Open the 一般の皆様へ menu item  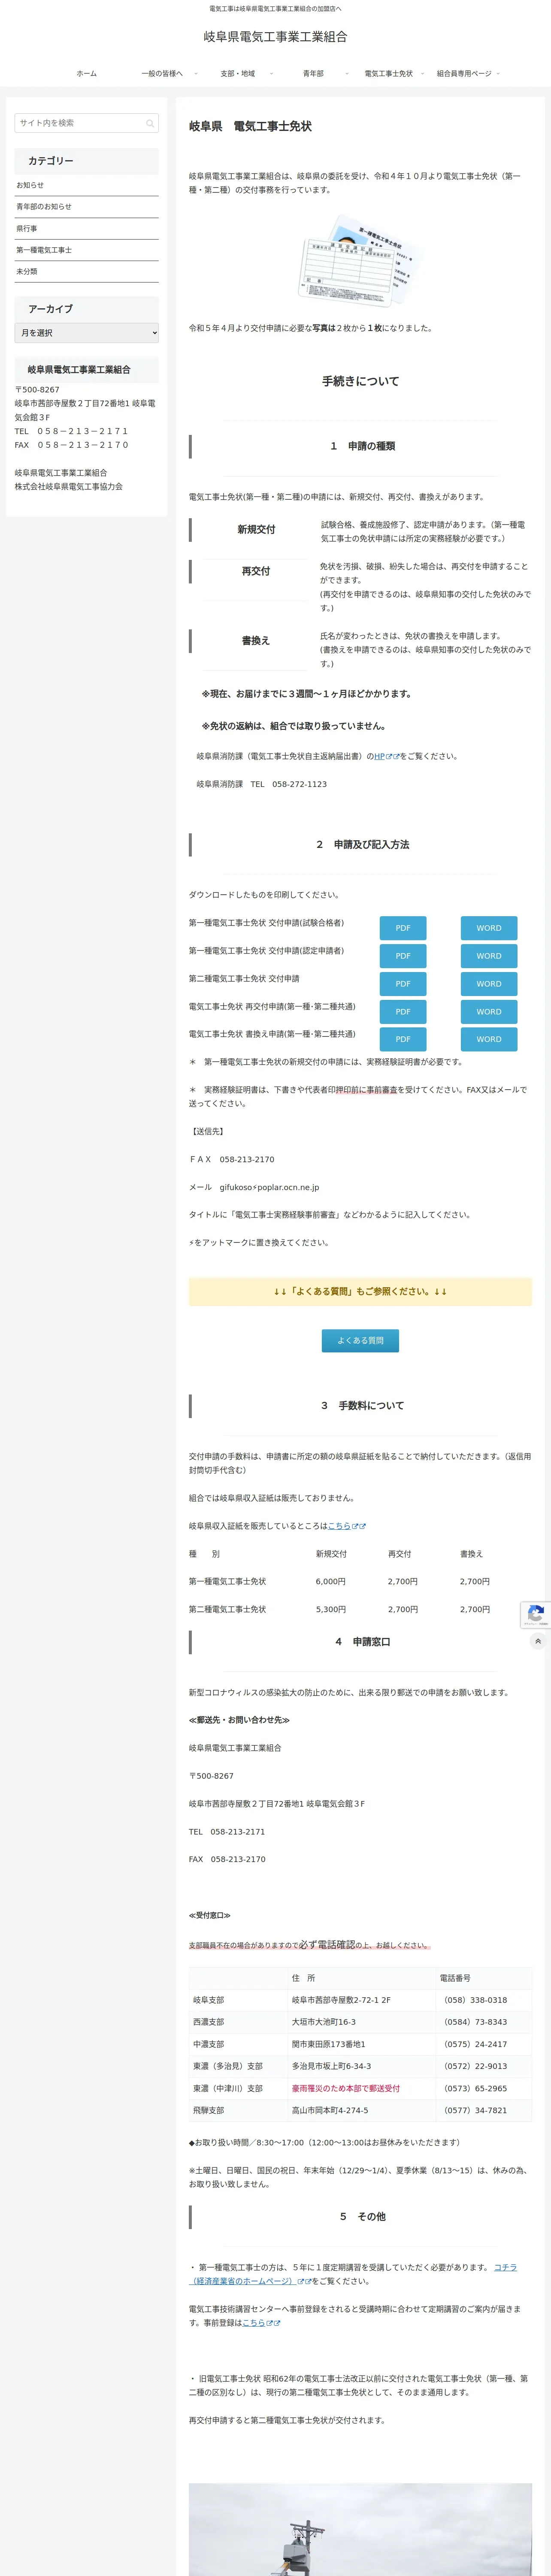point(162,73)
